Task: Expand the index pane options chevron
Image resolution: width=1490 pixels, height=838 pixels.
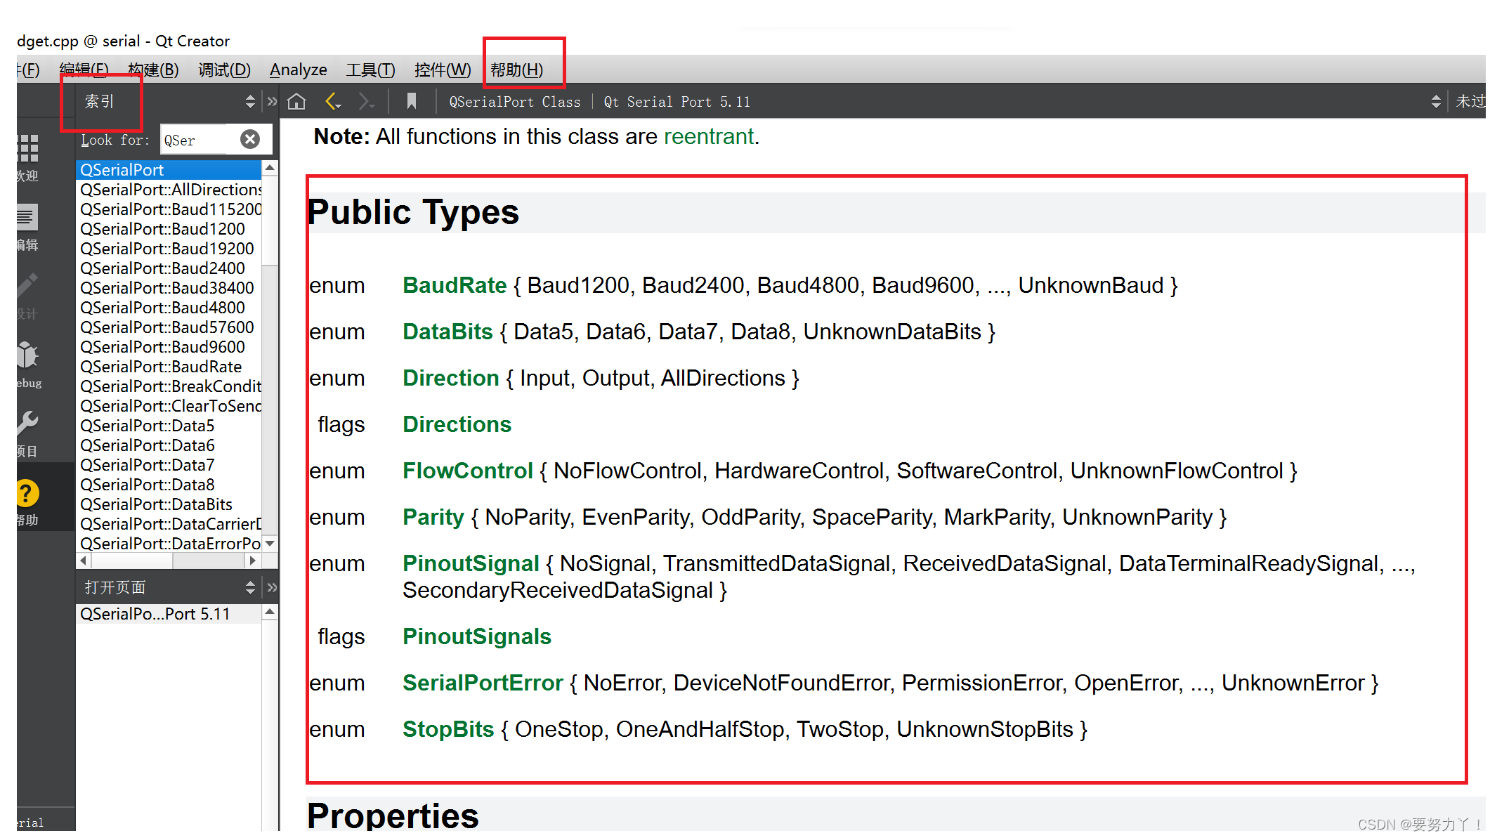Action: pyautogui.click(x=273, y=102)
